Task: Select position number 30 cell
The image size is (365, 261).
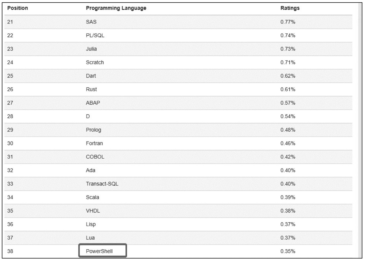Action: [10, 143]
